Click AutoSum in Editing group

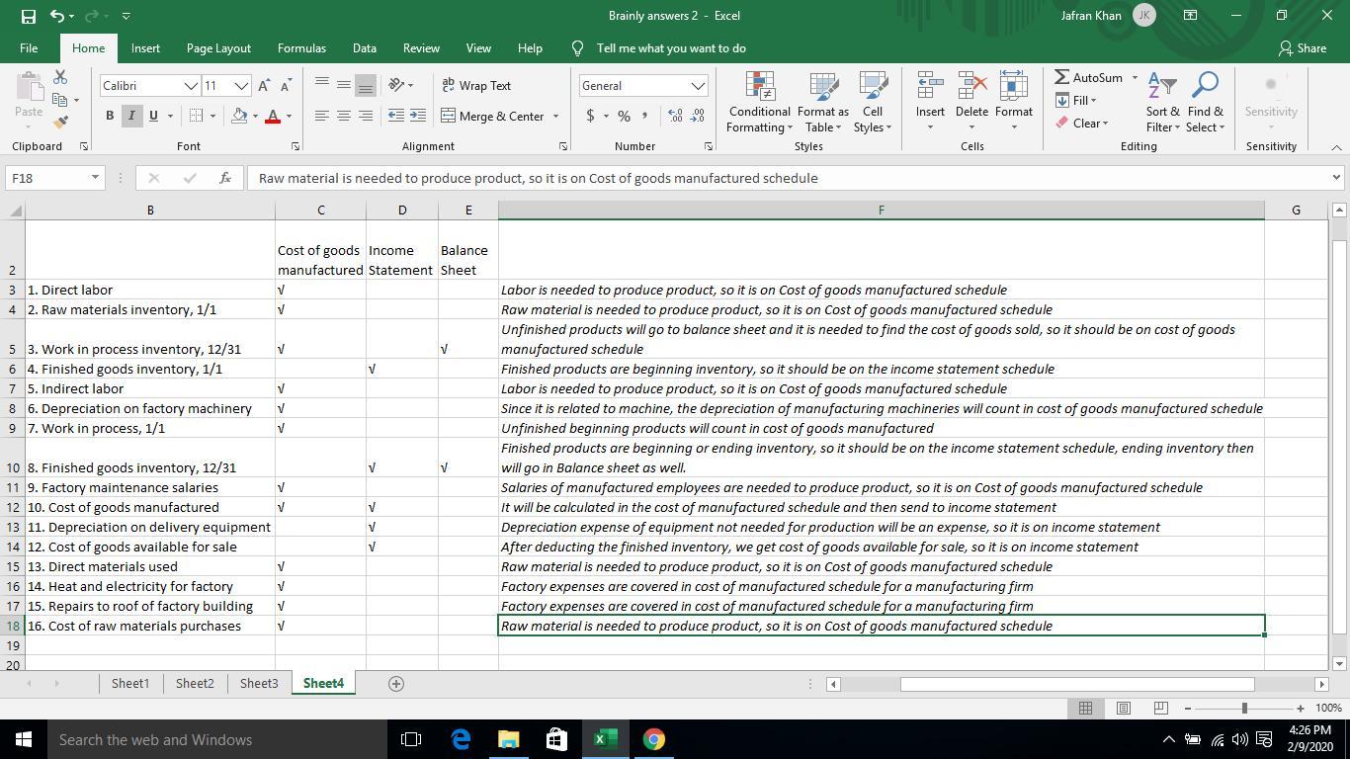pyautogui.click(x=1089, y=78)
